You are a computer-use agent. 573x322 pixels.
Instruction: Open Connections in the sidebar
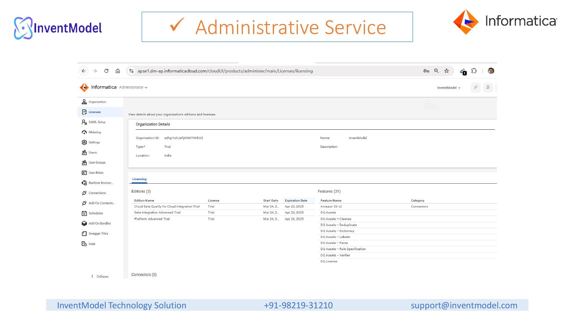click(100, 193)
